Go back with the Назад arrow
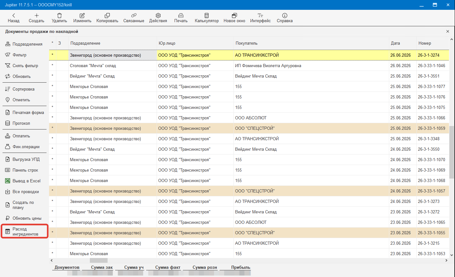455x277 pixels. point(14,18)
